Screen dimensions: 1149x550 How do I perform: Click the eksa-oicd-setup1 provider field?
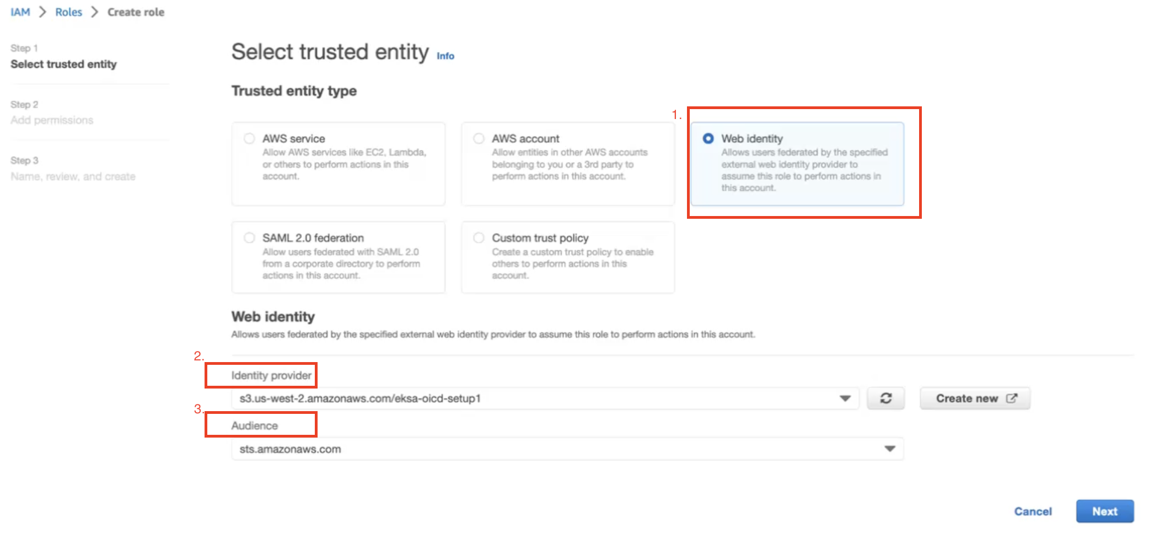click(496, 398)
